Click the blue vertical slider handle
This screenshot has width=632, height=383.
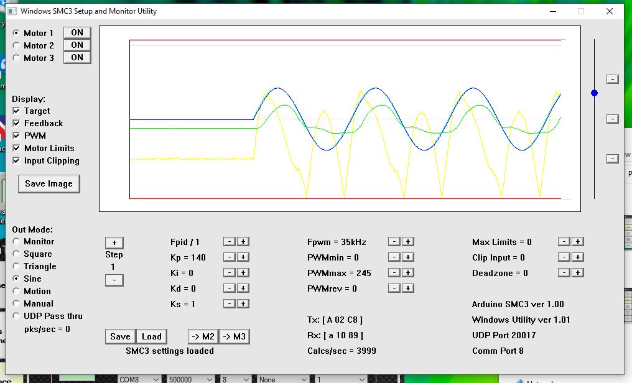click(x=594, y=93)
